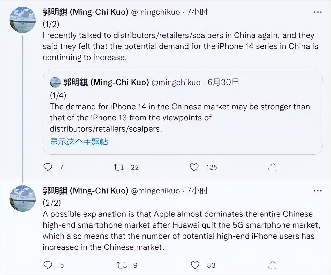The width and height of the screenshot is (331, 275).
Task: Click the speech bubble showing 7 replies
Action: (48, 167)
